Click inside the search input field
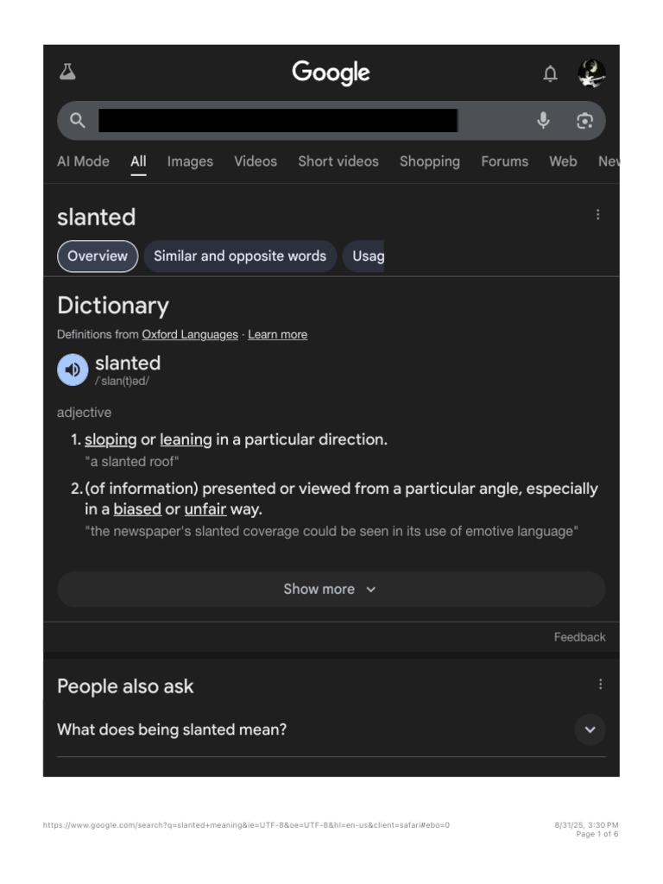 (x=278, y=121)
